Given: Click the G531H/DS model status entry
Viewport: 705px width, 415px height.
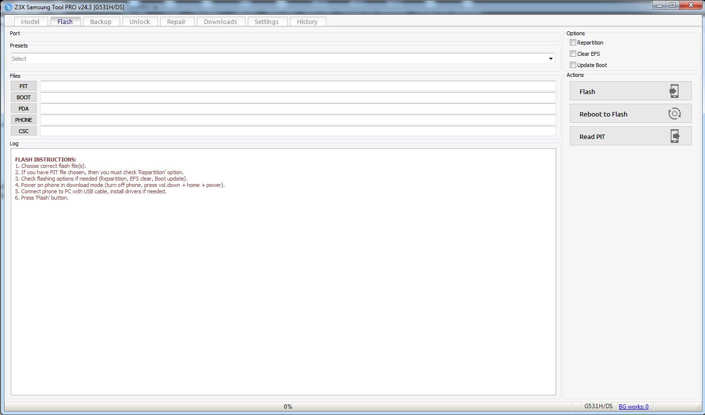Looking at the screenshot, I should click(x=598, y=406).
